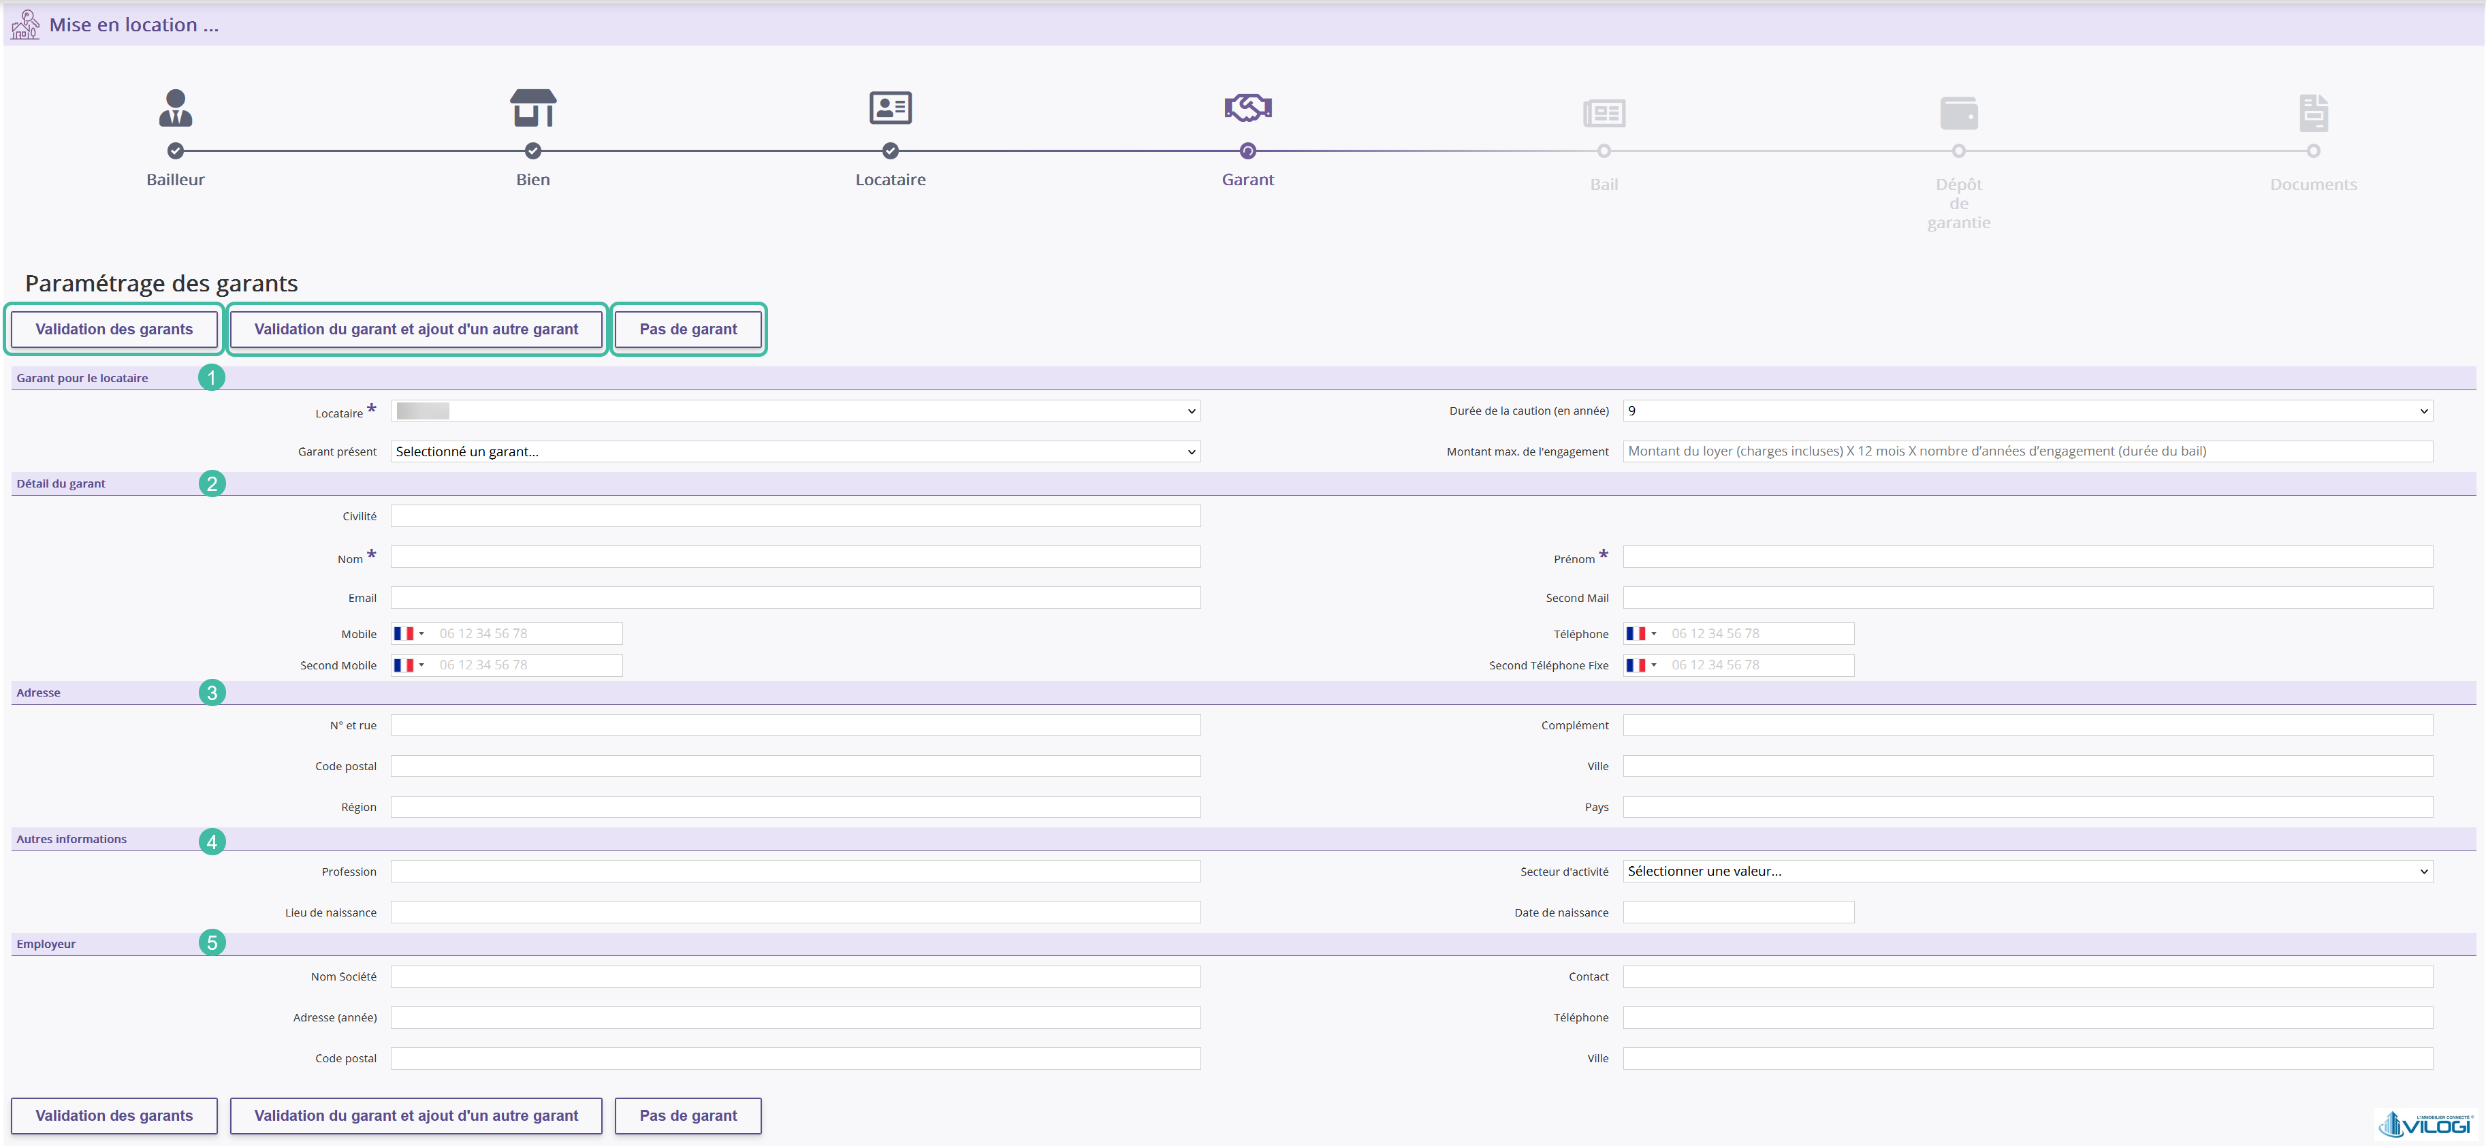
Task: Click the Montant max. de l'engagement field
Action: click(x=2028, y=452)
